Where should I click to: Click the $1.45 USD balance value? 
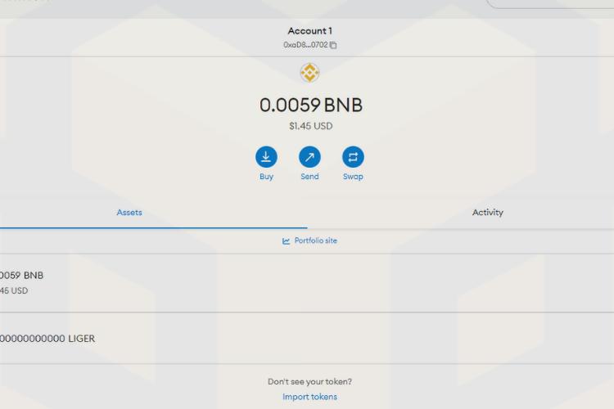click(x=311, y=126)
